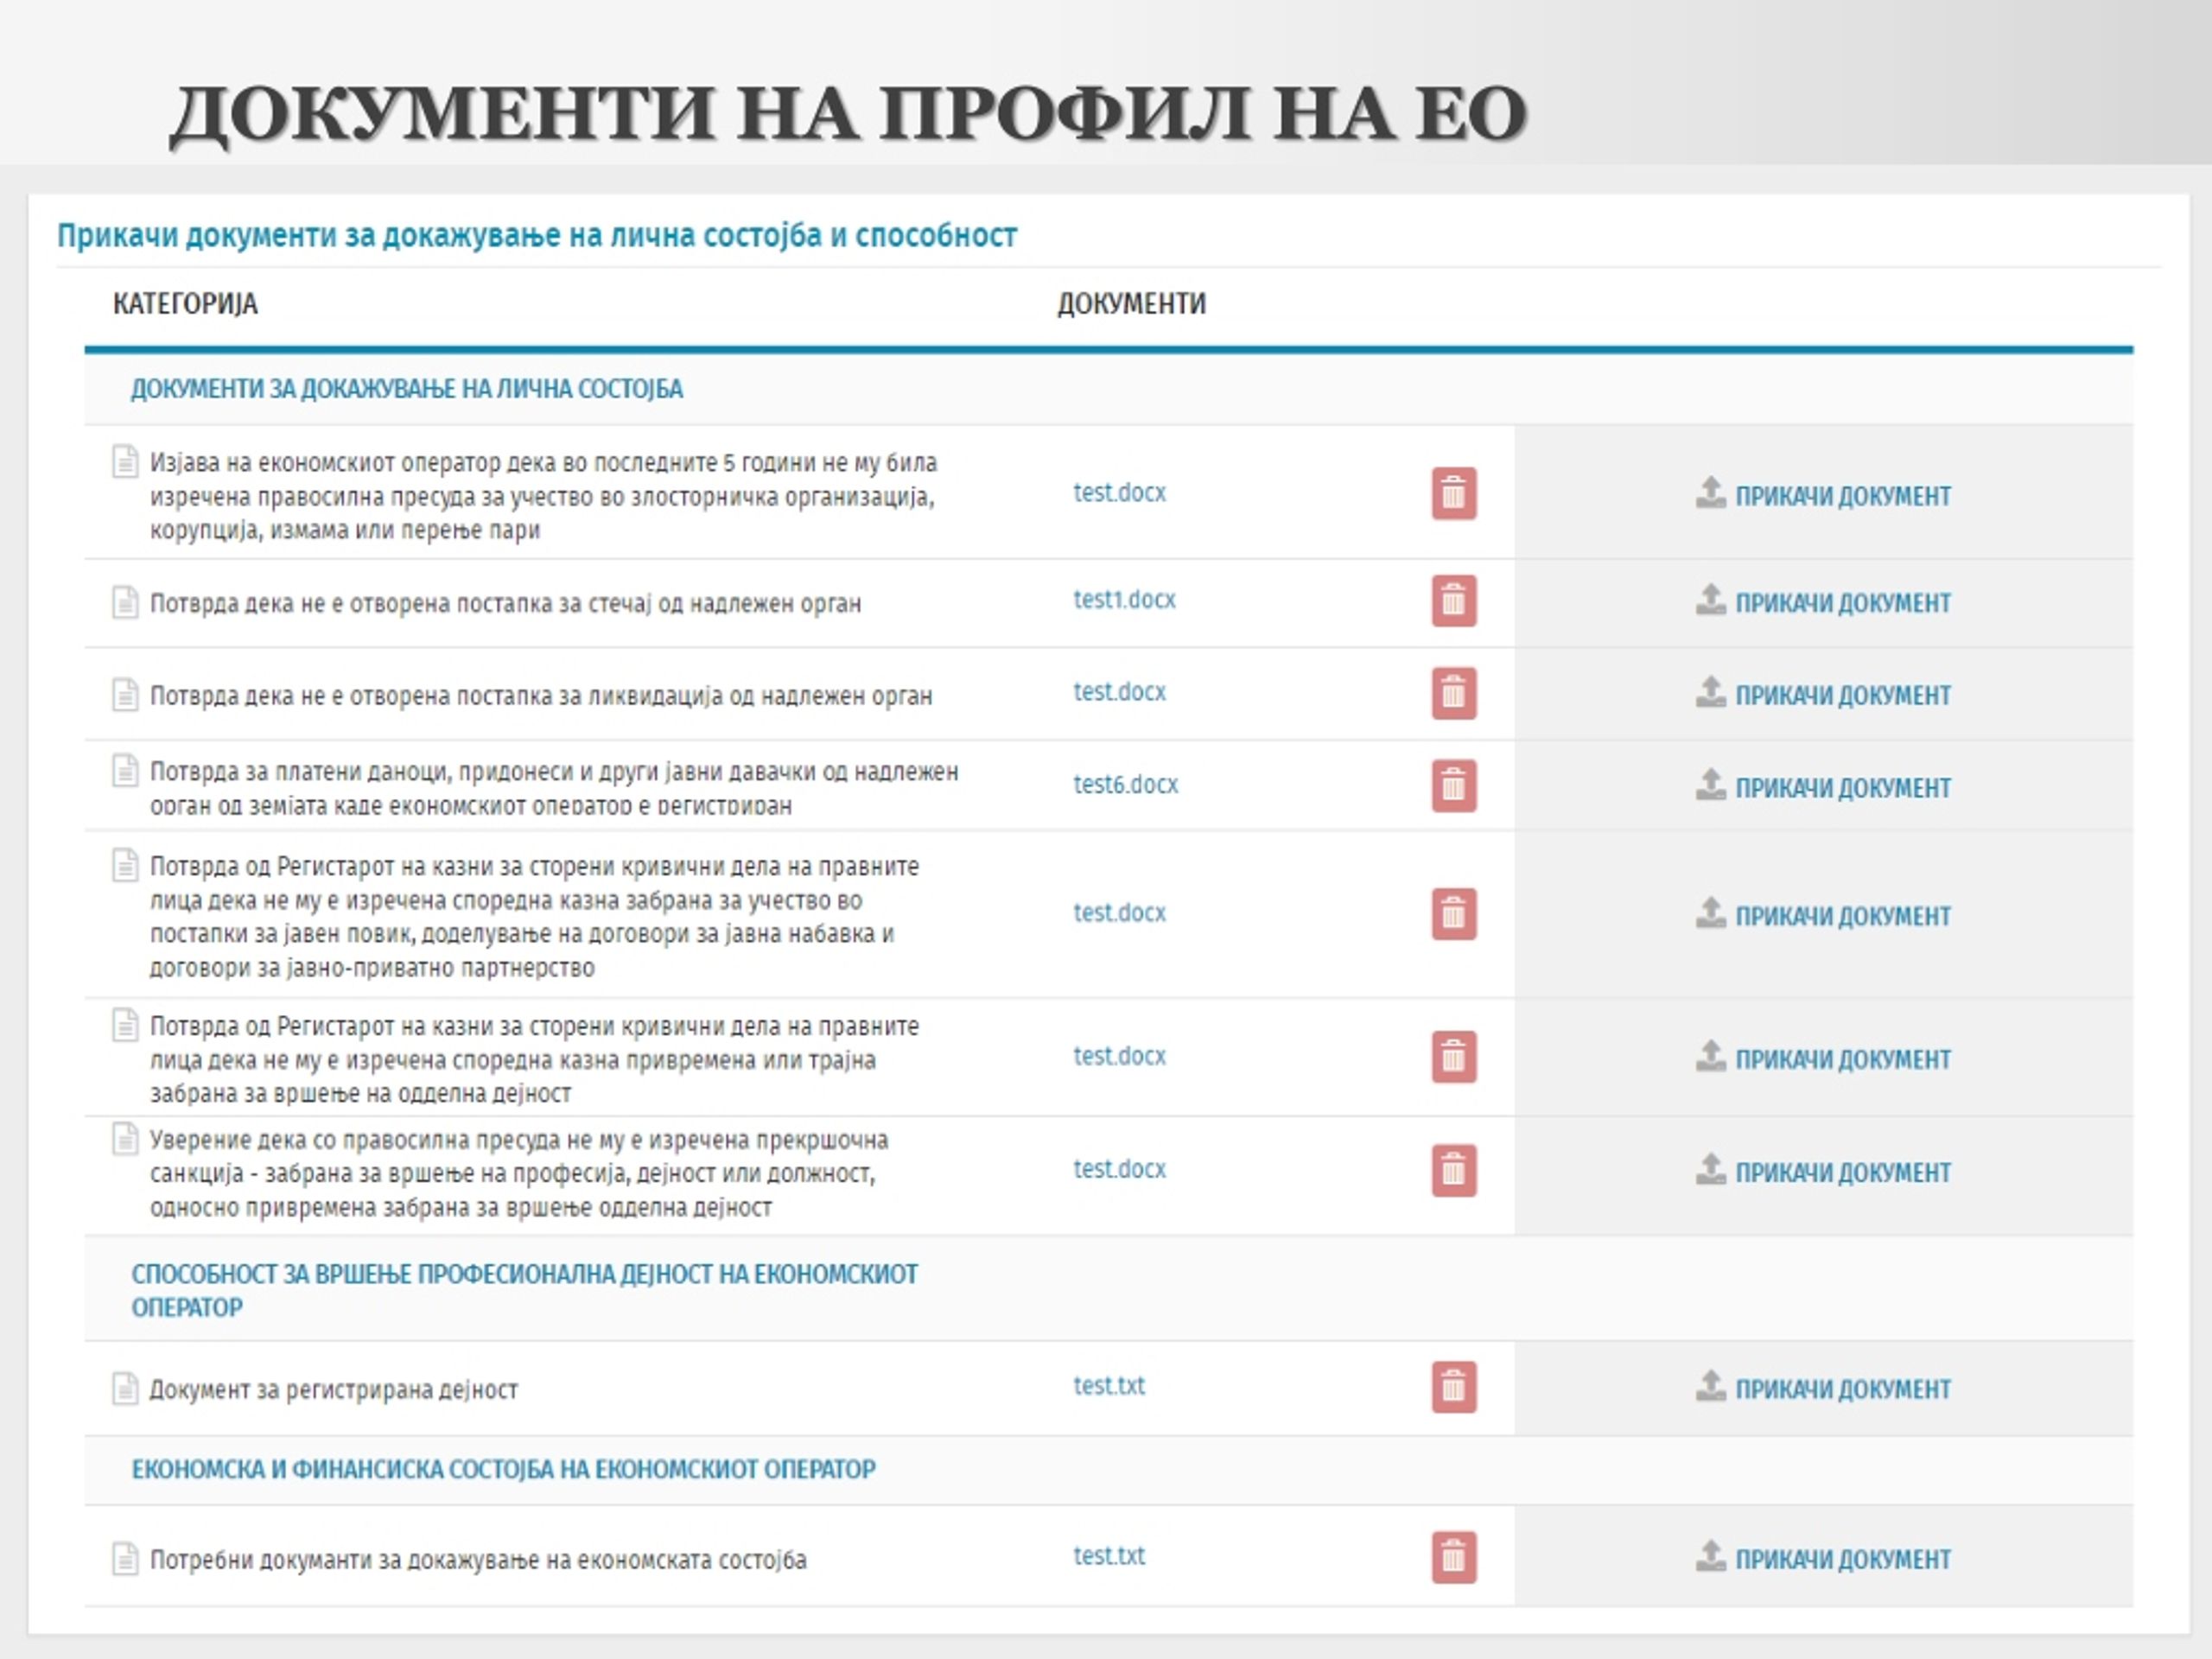Click text Потребни документи за докажување на економската состојба

478,1559
